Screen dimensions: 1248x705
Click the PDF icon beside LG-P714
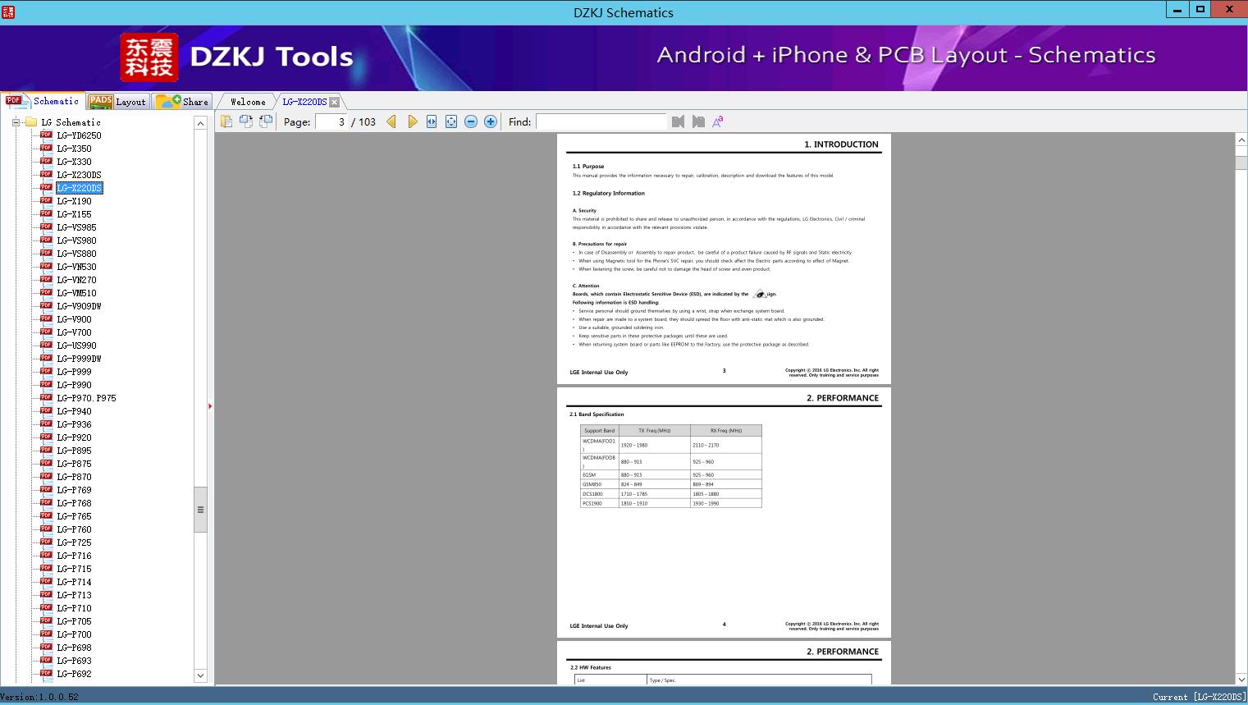pos(46,581)
